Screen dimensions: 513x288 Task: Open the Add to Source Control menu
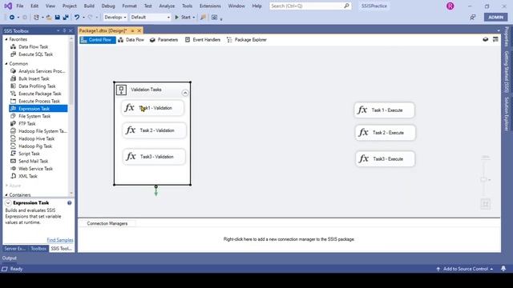465,269
